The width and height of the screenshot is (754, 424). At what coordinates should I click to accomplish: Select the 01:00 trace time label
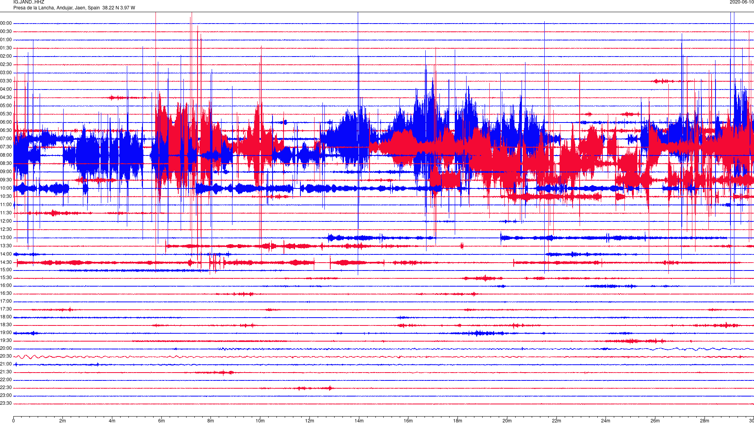pyautogui.click(x=6, y=40)
